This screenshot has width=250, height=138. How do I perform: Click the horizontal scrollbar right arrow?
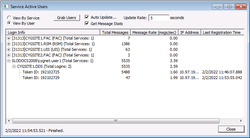coord(241,121)
